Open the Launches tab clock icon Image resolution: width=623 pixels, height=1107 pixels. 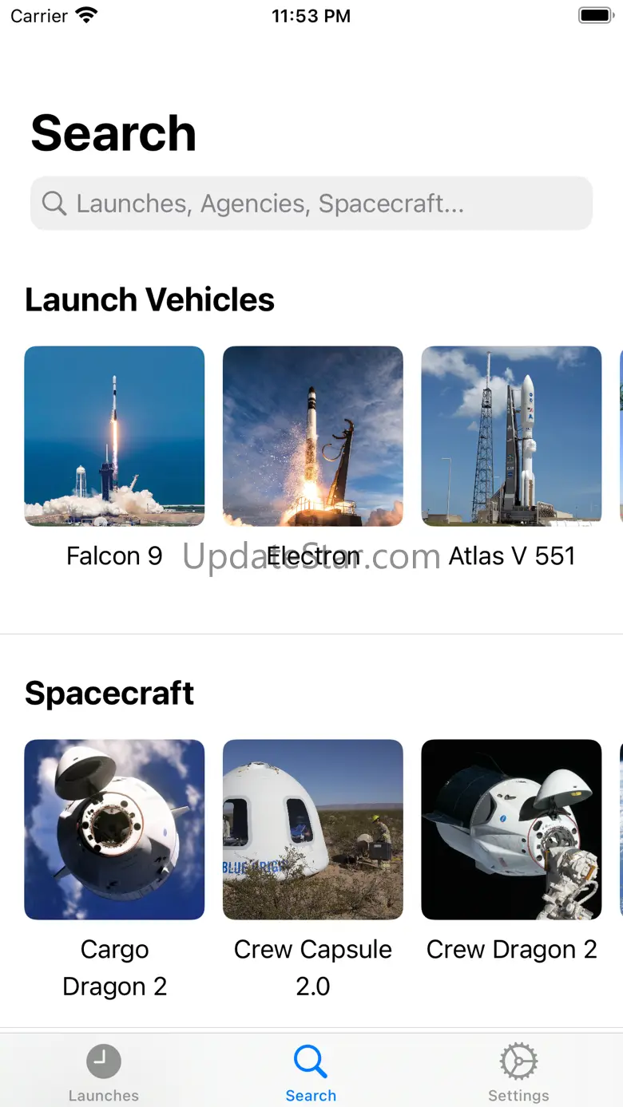104,1062
